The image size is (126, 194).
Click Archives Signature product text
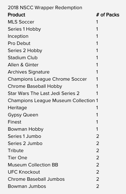pyautogui.click(x=29, y=72)
